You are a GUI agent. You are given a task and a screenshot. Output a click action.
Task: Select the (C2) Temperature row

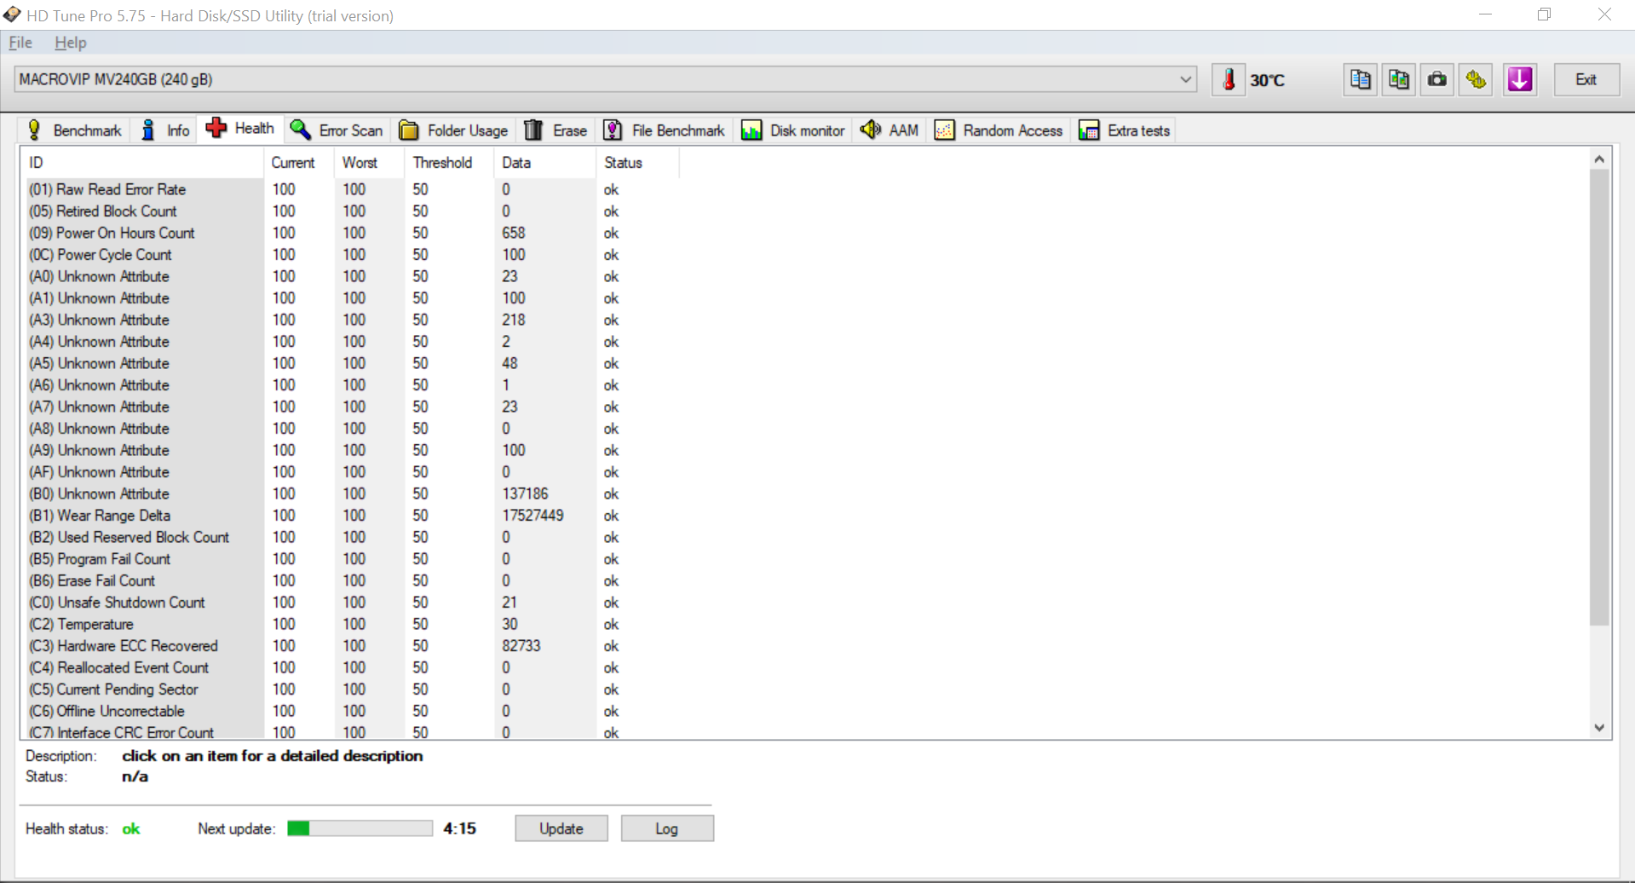tap(350, 624)
